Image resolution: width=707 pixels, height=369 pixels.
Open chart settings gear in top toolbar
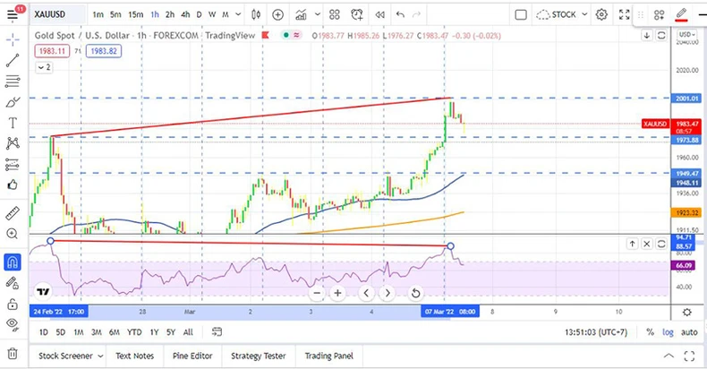coord(601,15)
